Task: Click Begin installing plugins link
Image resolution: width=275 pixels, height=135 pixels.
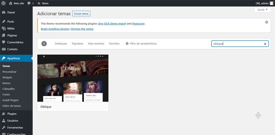Action: [55, 29]
